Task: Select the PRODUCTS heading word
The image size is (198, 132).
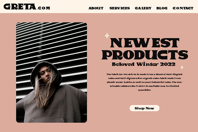Action: coord(145,55)
